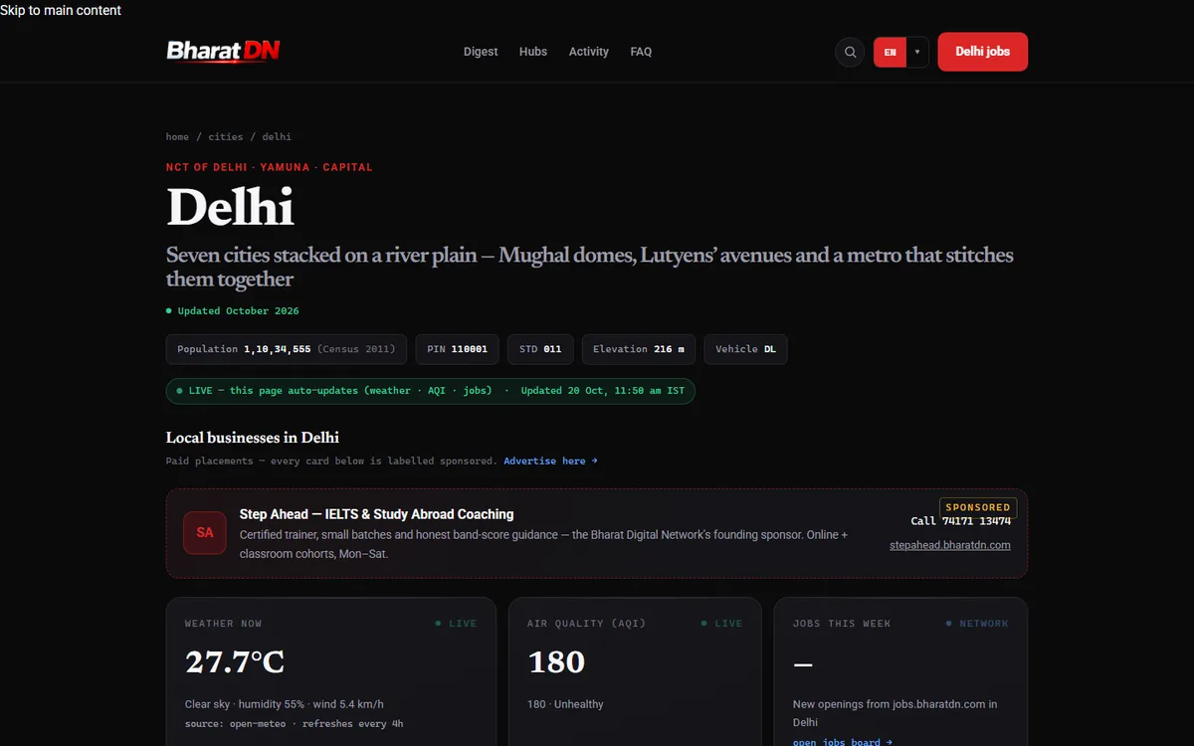Screen dimensions: 1194x746
Task: Click the STD 011 chip
Action: pyautogui.click(x=540, y=349)
